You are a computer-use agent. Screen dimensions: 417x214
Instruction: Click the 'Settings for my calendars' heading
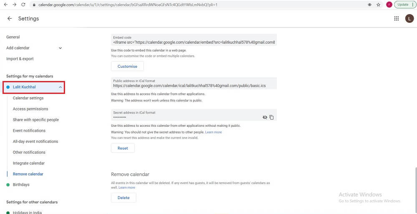point(30,76)
